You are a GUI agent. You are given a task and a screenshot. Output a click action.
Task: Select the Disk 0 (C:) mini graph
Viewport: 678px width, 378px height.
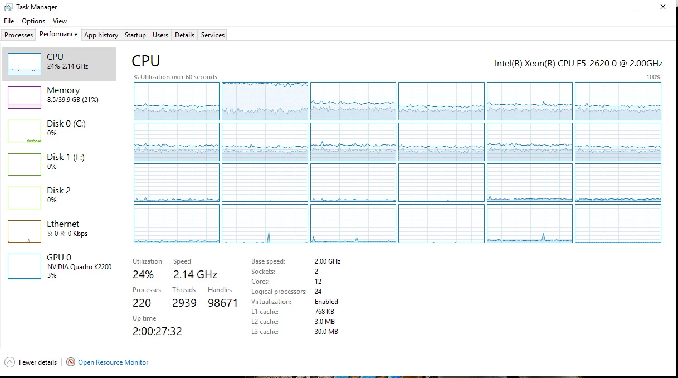click(25, 131)
